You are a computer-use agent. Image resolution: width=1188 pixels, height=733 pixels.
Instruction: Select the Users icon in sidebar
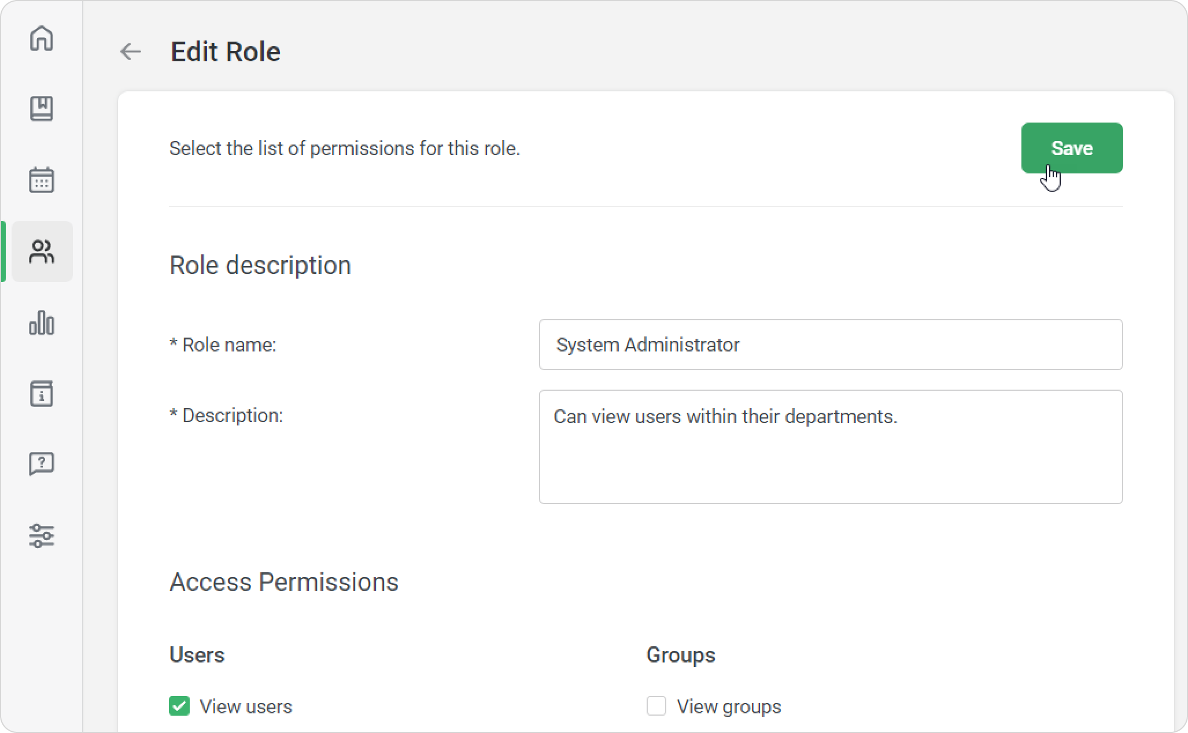(x=42, y=251)
